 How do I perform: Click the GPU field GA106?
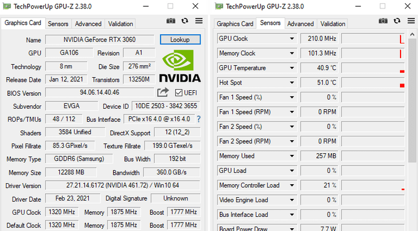(x=69, y=52)
